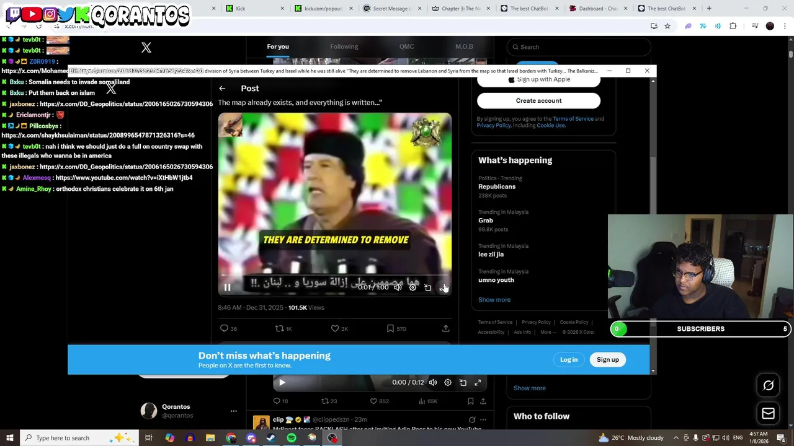The width and height of the screenshot is (794, 446).
Task: Go back with Post arrow
Action: tap(222, 89)
